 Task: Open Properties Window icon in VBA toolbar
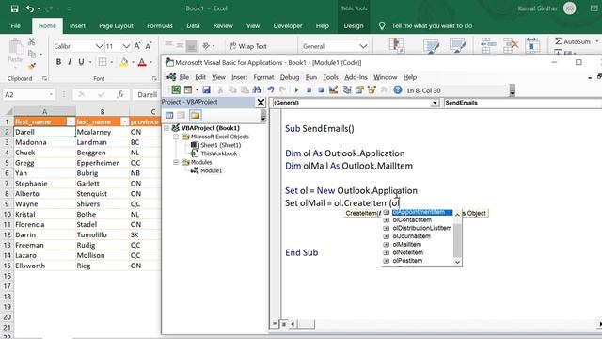pos(359,90)
